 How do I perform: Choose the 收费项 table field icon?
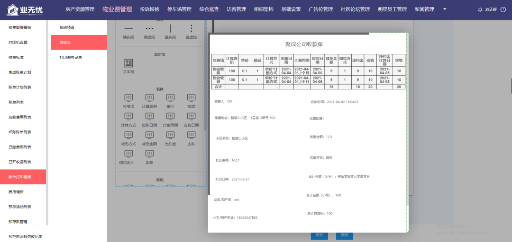click(x=128, y=97)
